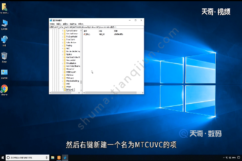Screen dimensions: 242x161
Task: Expand the TileDataModel key
Action: (63, 37)
